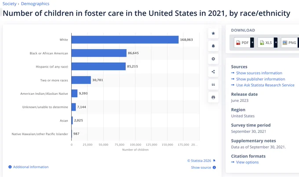Go to Society breadcrumb

pos(9,4)
